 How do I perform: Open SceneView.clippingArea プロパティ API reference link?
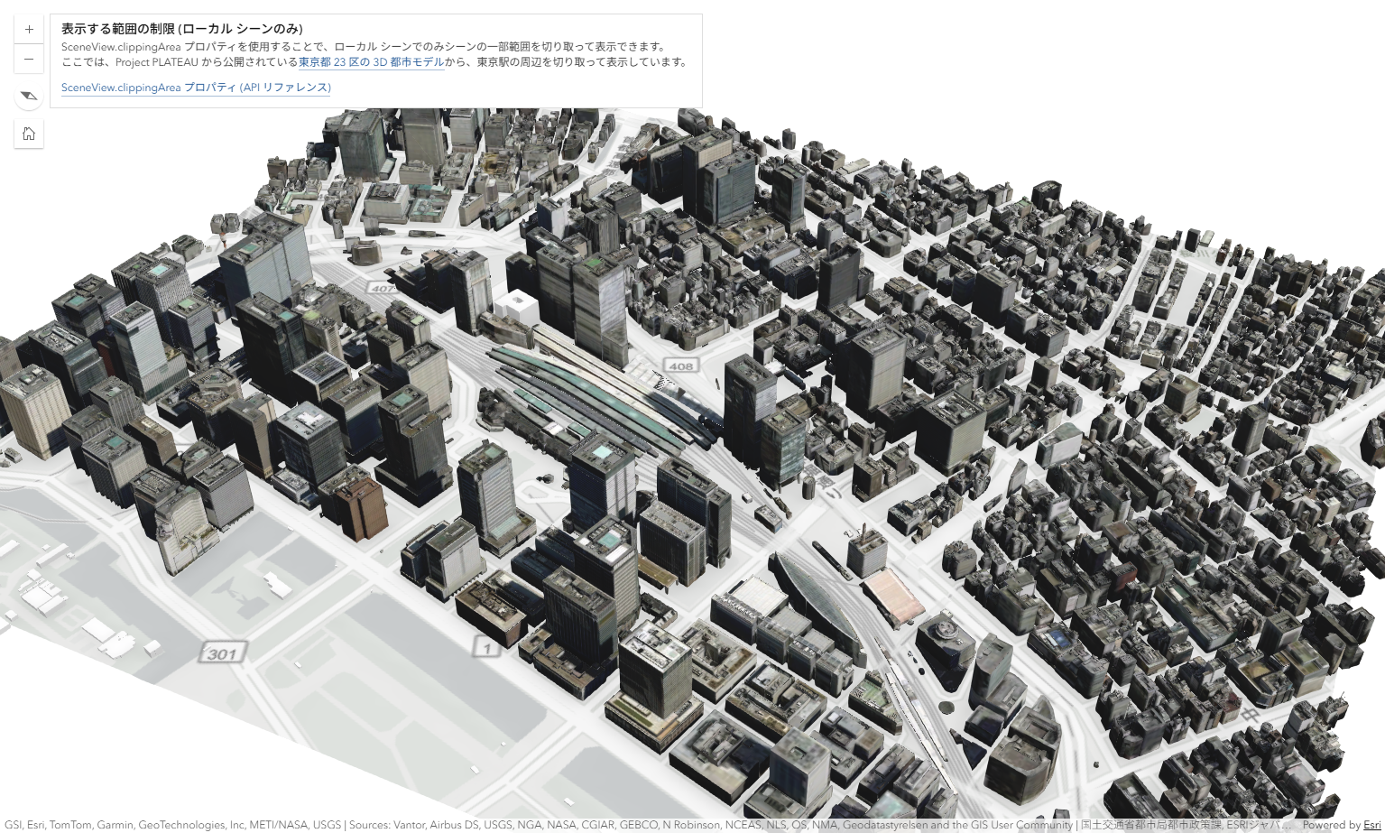pos(196,88)
